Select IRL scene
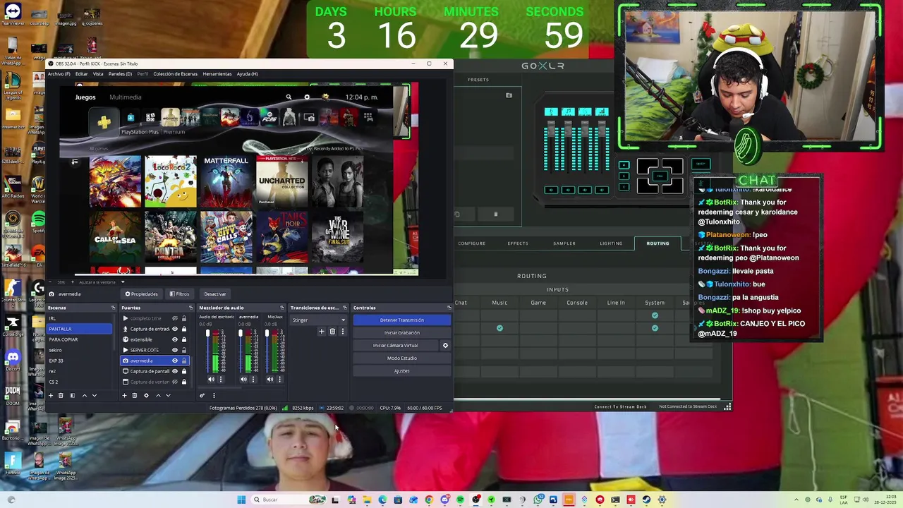Screen dimensions: 903x508 [x=79, y=318]
